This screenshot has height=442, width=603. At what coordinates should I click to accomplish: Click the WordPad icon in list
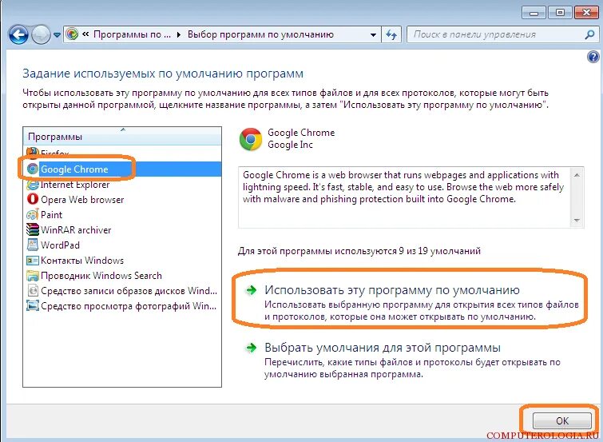(33, 245)
